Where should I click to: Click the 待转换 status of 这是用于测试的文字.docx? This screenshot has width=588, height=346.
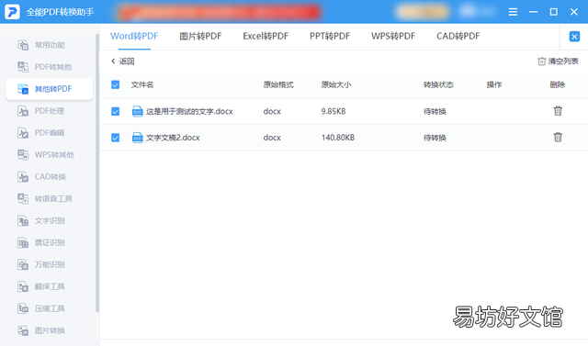(435, 112)
